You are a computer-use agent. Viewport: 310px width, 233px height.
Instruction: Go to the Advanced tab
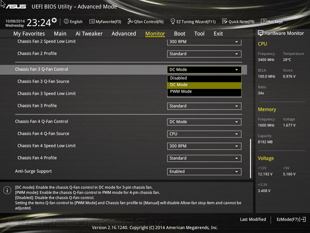[x=124, y=33]
